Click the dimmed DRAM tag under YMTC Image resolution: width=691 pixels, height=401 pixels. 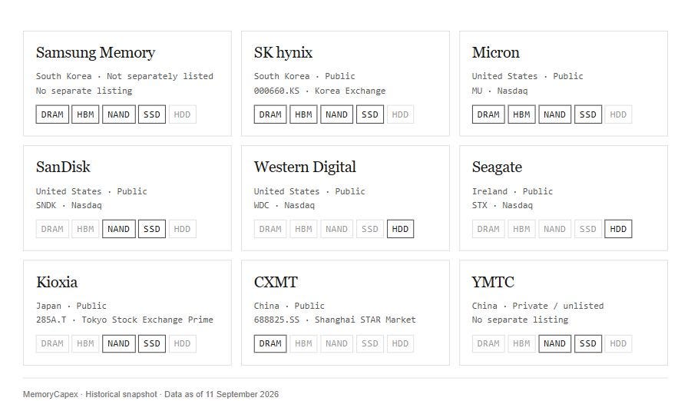point(488,343)
